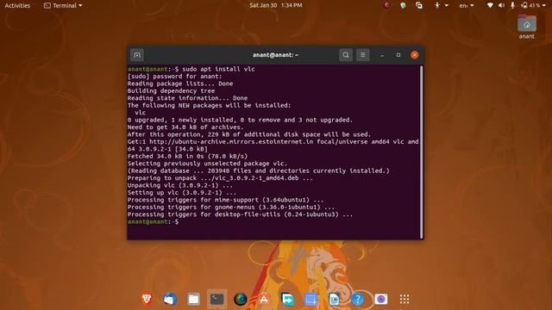The image size is (552, 310).
Task: Click the green shield tray icon
Action: point(403,5)
